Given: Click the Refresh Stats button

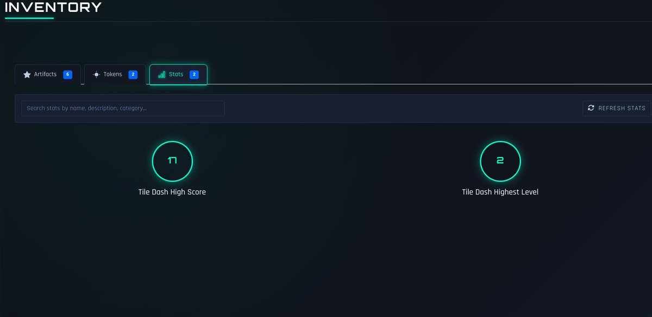Looking at the screenshot, I should (x=617, y=108).
